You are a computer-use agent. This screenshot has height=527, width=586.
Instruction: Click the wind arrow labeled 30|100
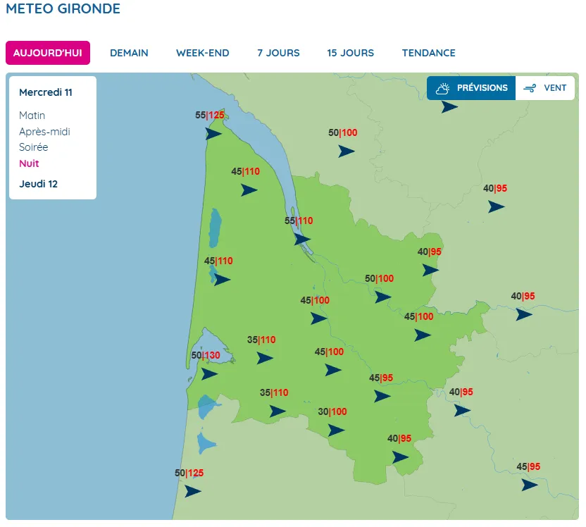click(x=336, y=430)
